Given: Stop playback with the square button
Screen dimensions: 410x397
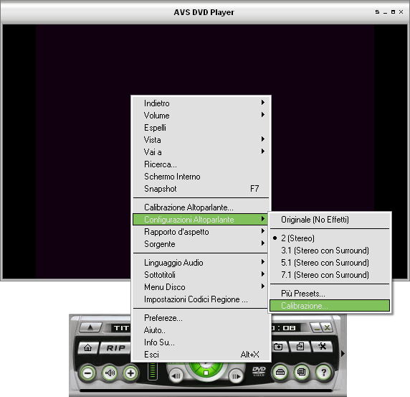Looking at the screenshot, I should [206, 373].
